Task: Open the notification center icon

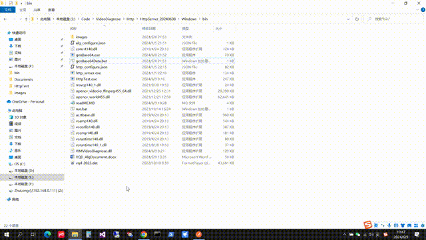Action: (x=417, y=234)
